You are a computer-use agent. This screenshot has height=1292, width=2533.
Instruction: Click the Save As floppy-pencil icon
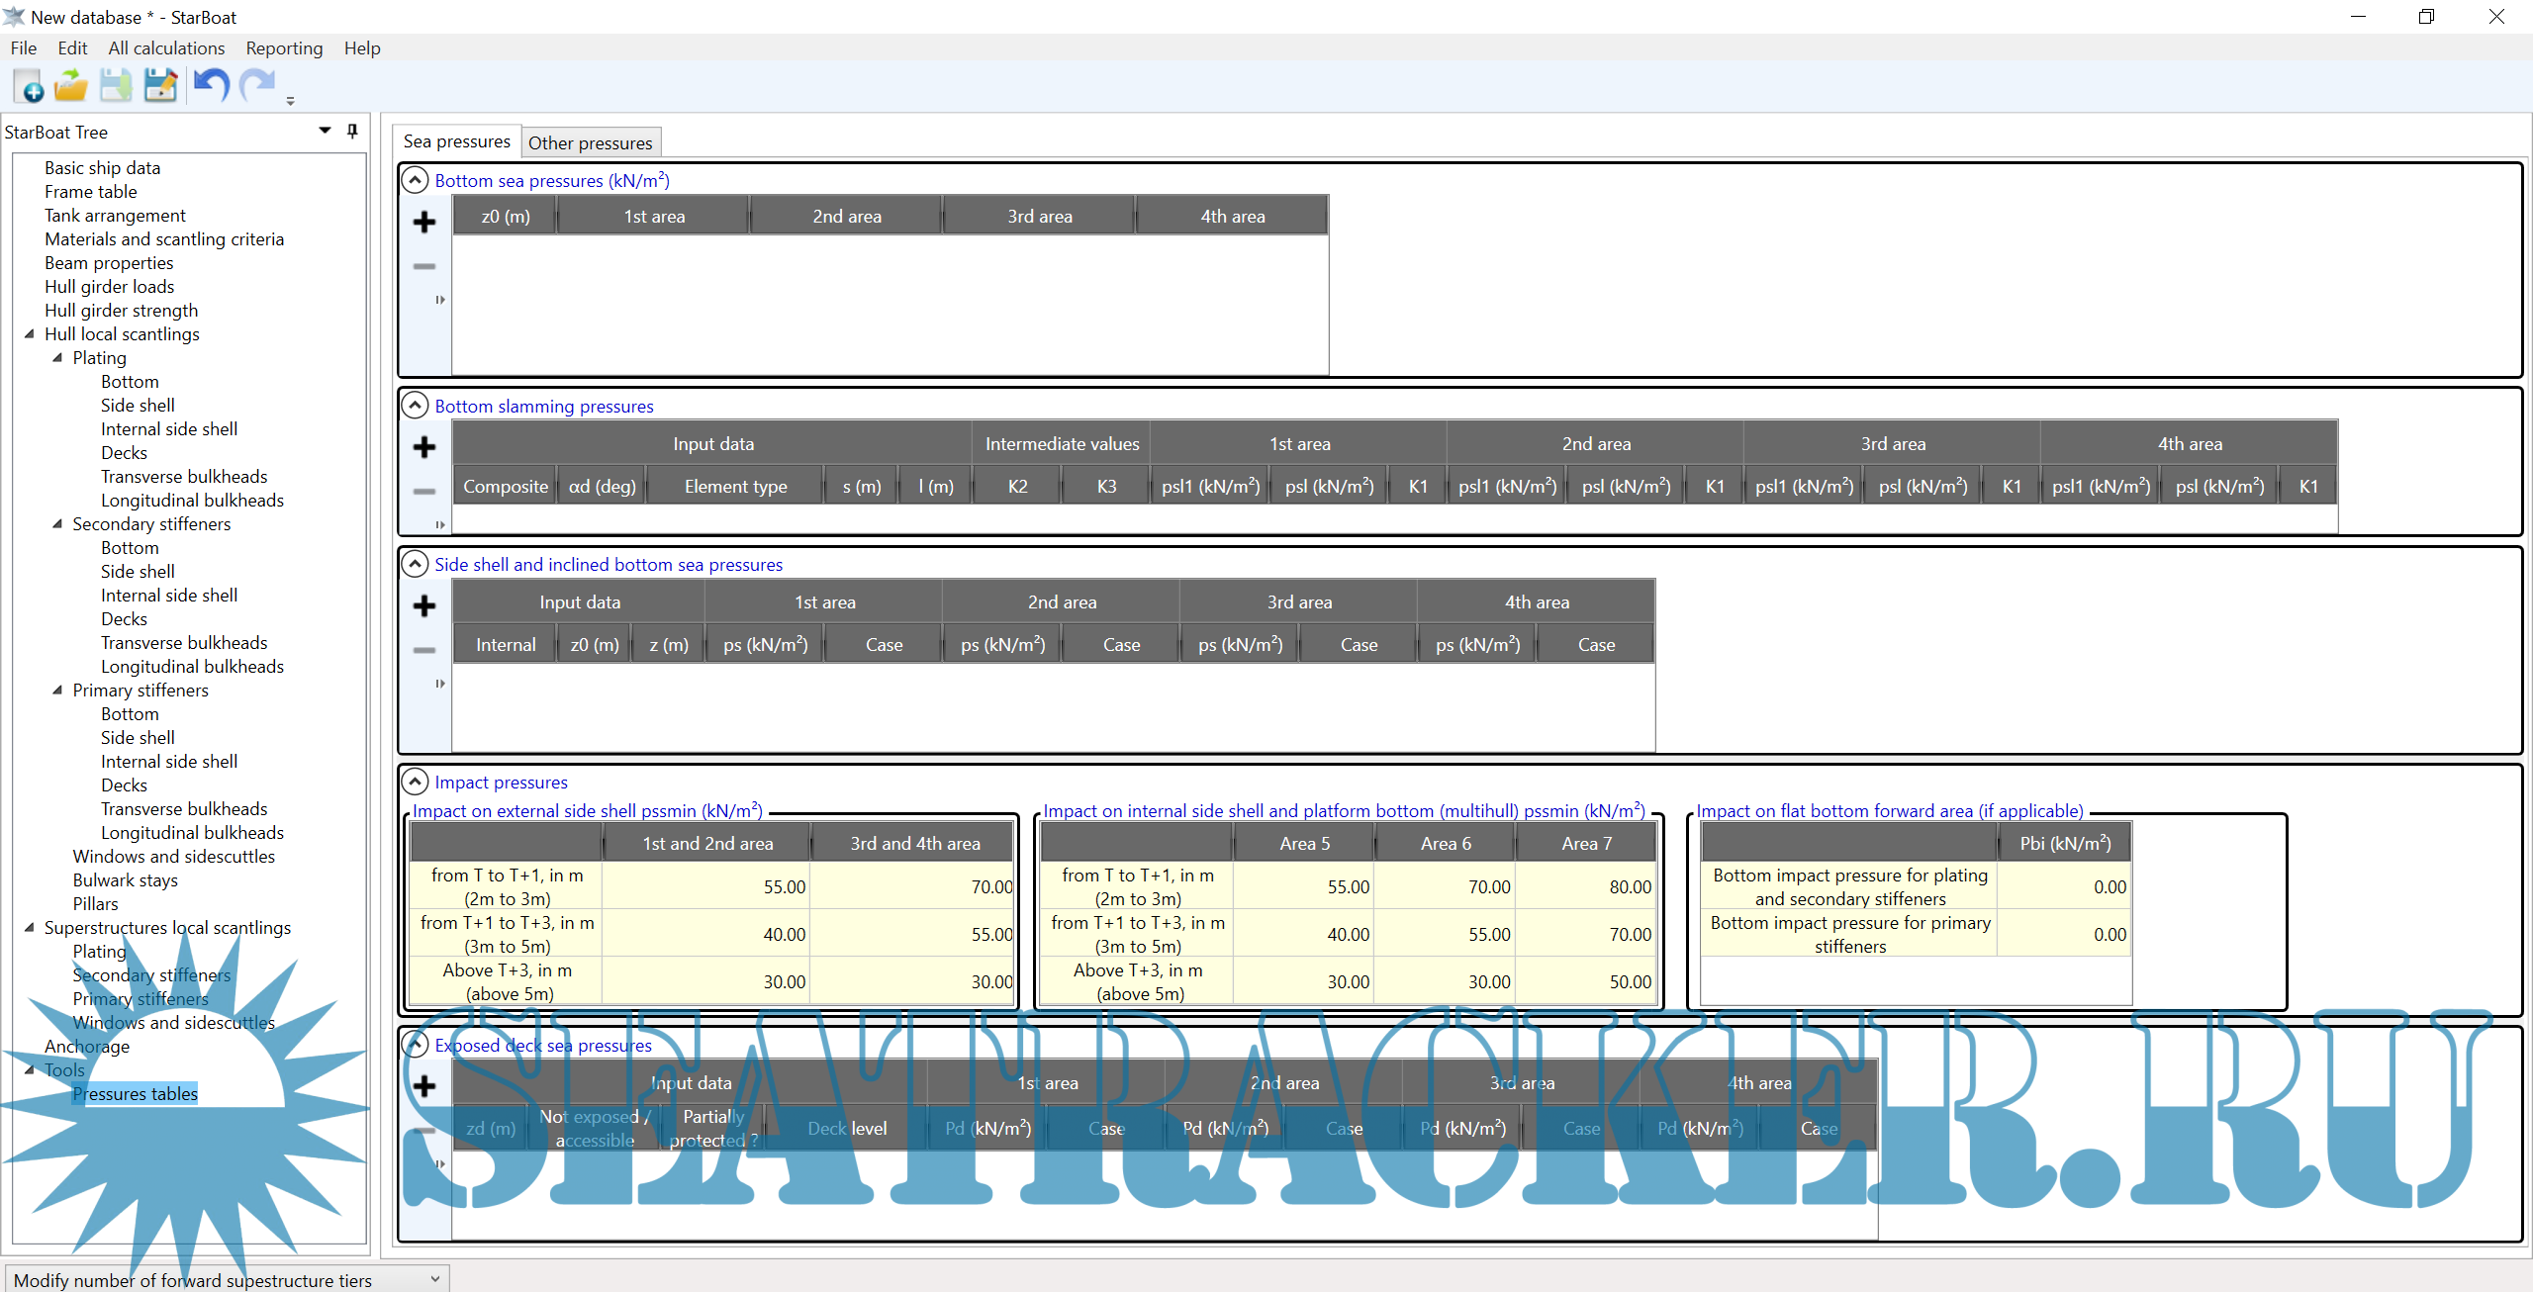tap(160, 87)
